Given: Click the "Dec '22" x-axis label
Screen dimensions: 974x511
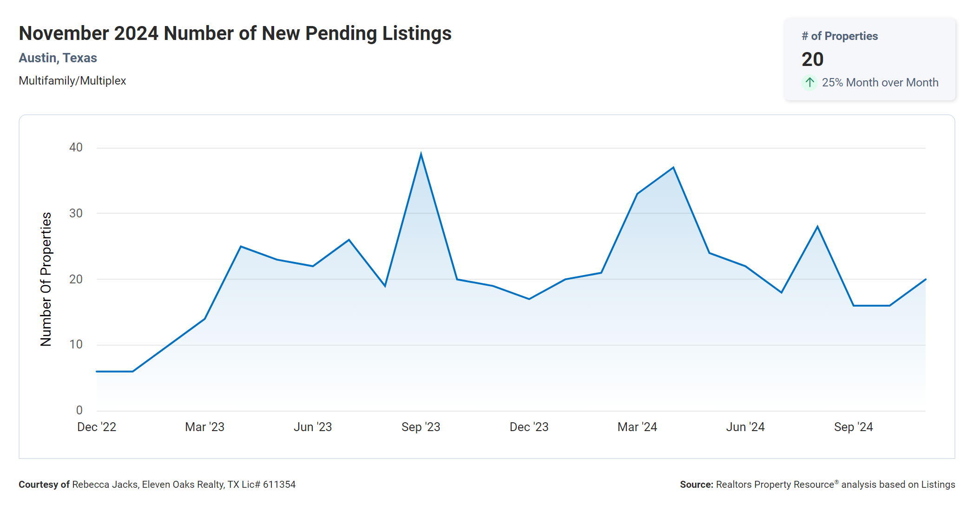Looking at the screenshot, I should click(x=97, y=427).
